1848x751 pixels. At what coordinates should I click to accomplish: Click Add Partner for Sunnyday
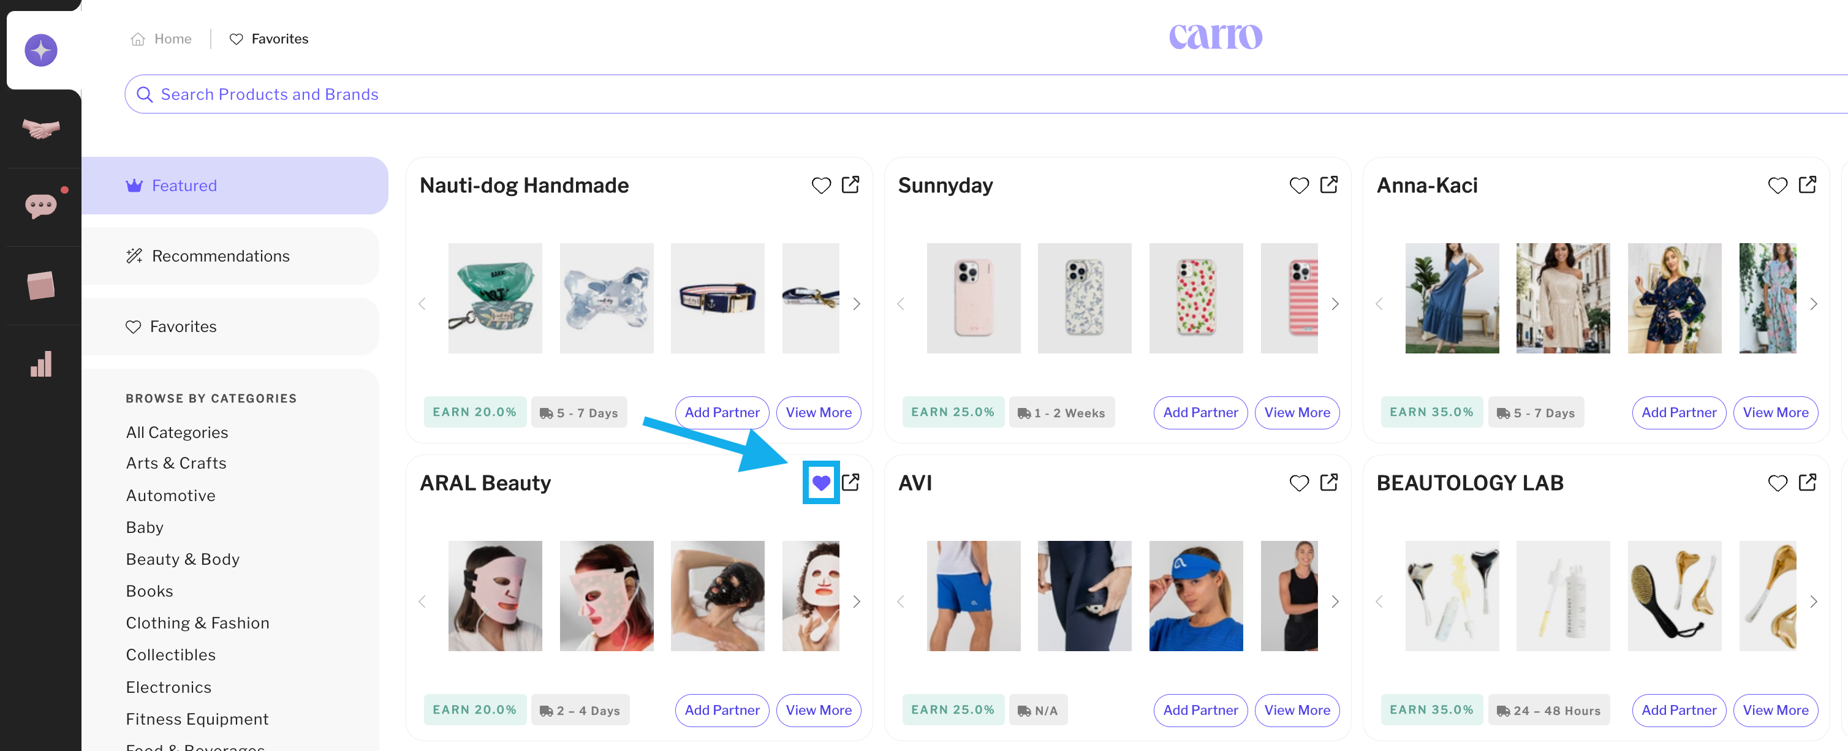click(x=1200, y=412)
